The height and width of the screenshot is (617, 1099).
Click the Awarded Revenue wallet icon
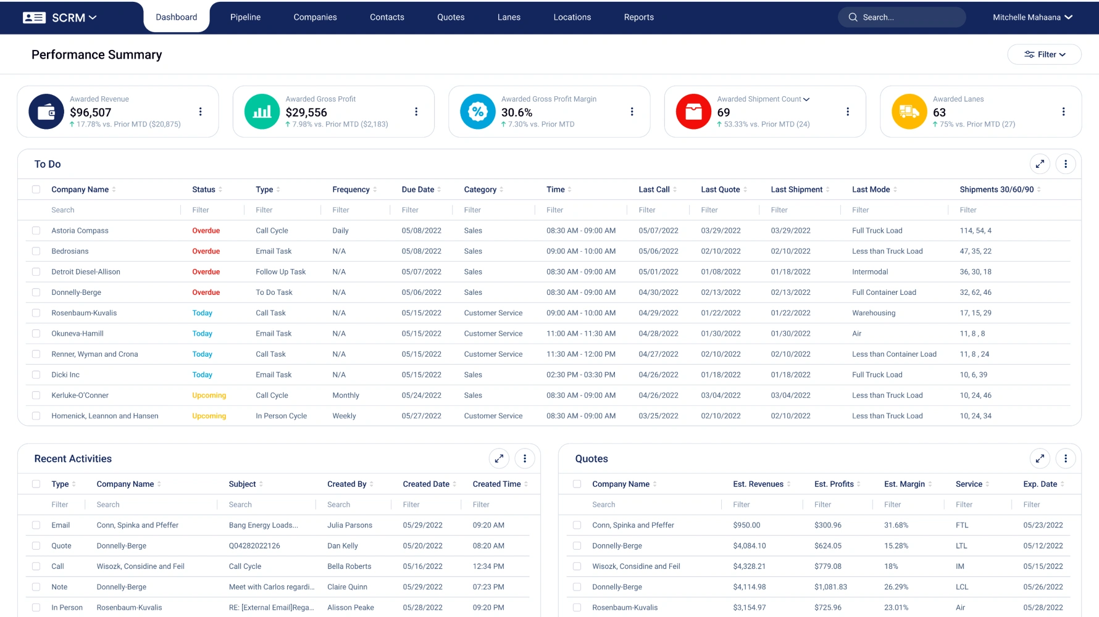pyautogui.click(x=46, y=112)
